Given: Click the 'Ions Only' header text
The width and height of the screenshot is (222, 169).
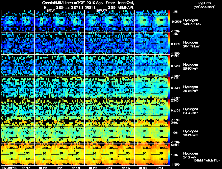Looking at the screenshot, I should [126, 3].
